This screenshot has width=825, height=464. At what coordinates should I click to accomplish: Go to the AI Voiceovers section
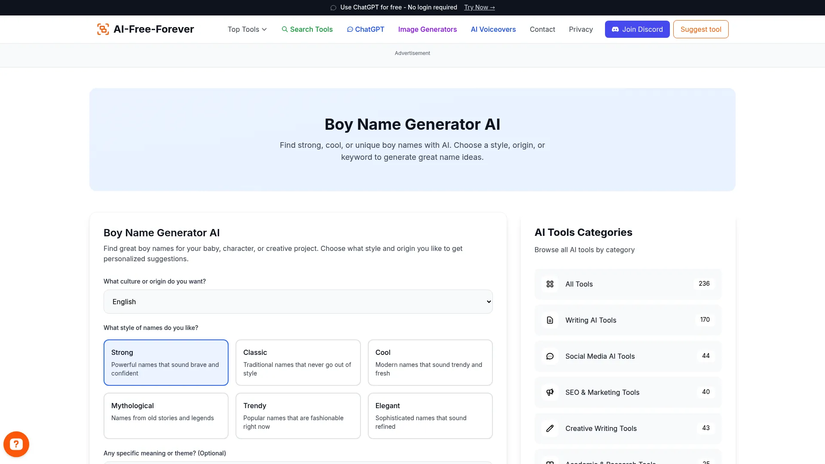(x=493, y=29)
